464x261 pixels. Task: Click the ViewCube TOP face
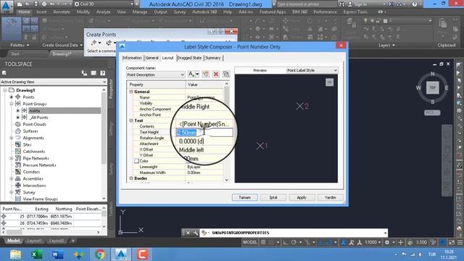432,88
